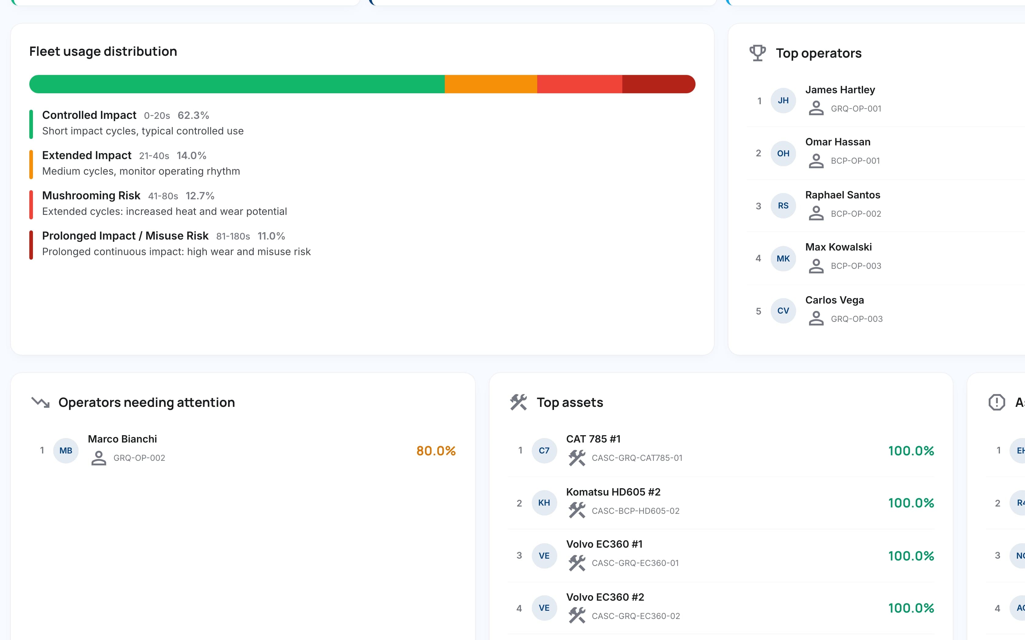Click the operator ID GRQ-OP-001
The width and height of the screenshot is (1025, 640).
click(x=856, y=109)
